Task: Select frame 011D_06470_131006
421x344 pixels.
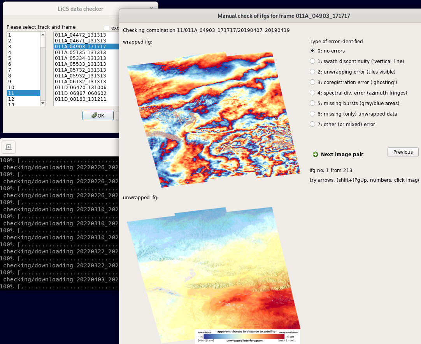Action: tap(86, 87)
